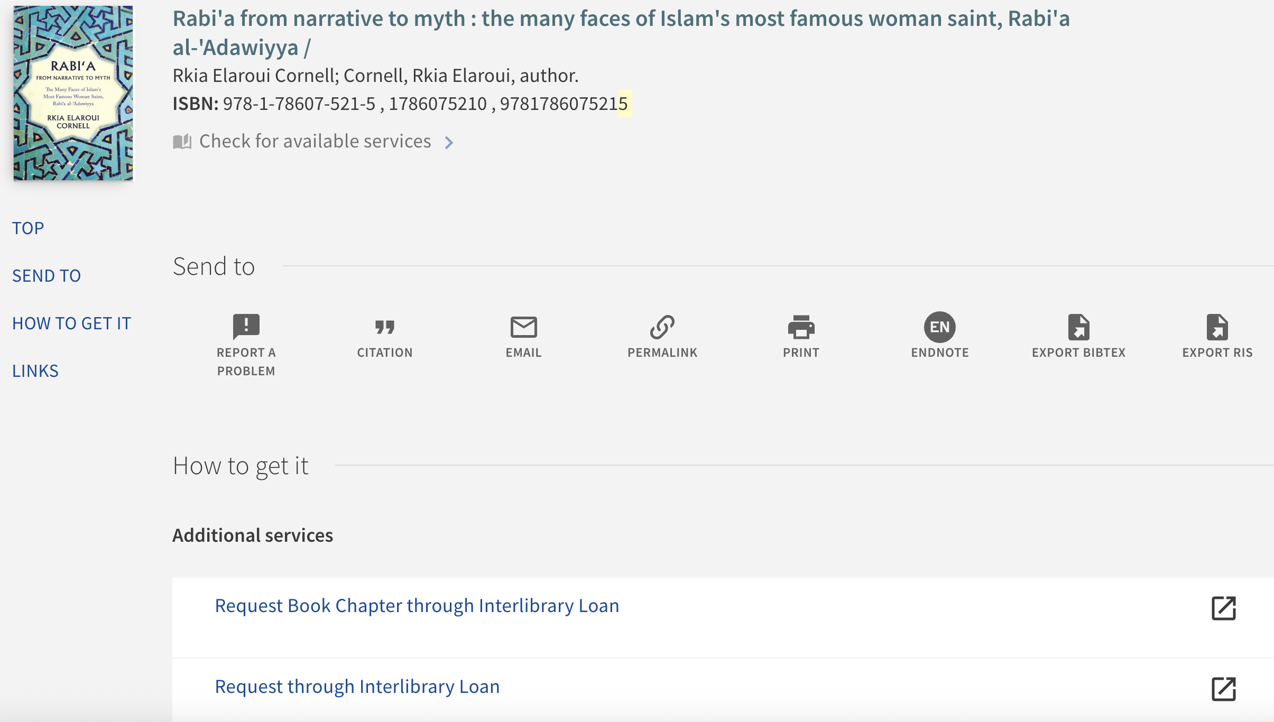Open external link icon for Interlibrary Loan request
Screen dimensions: 1274x722
(1223, 689)
